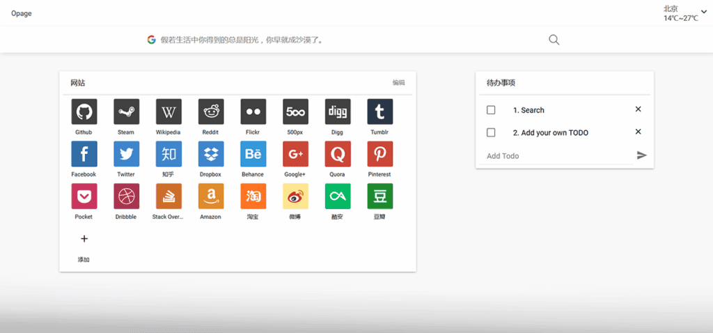The width and height of the screenshot is (713, 333).
Task: Open the Wikipedia shortcut icon
Action: click(x=169, y=111)
